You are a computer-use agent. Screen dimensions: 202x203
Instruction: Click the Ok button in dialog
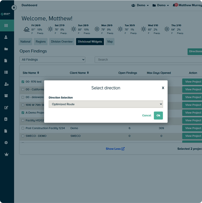tap(158, 115)
